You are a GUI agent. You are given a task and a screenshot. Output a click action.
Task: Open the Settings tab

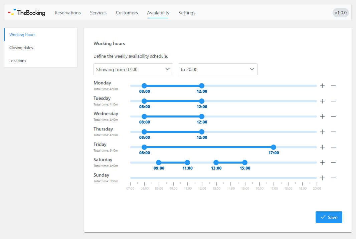[187, 13]
